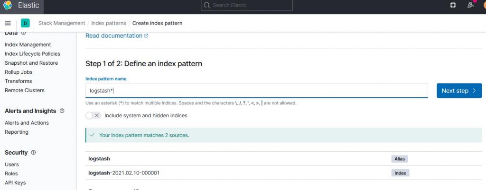This screenshot has height=190, width=486.
Task: Toggle Include system and hidden indices
Action: coord(93,116)
